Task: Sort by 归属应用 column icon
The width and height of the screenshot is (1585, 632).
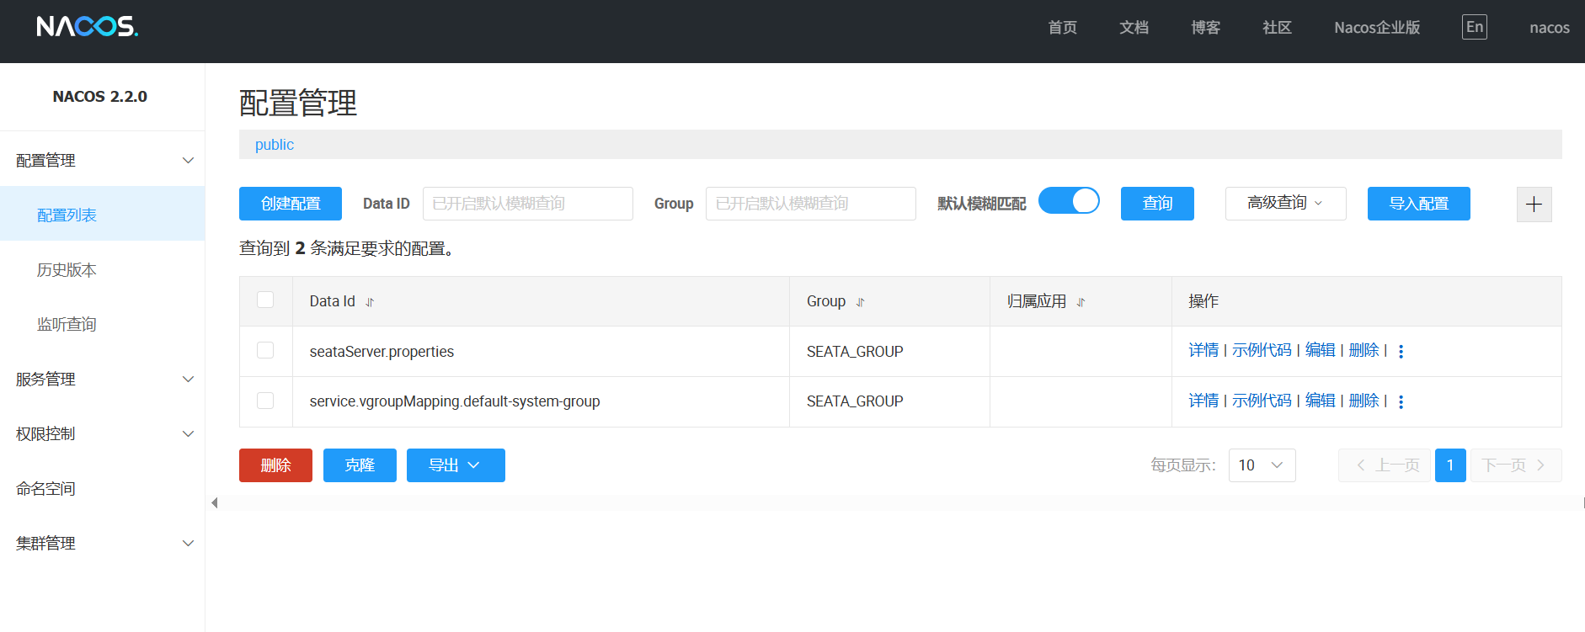Action: coord(1081,302)
